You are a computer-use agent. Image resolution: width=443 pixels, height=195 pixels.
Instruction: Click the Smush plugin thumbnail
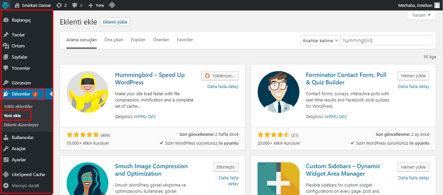87,178
